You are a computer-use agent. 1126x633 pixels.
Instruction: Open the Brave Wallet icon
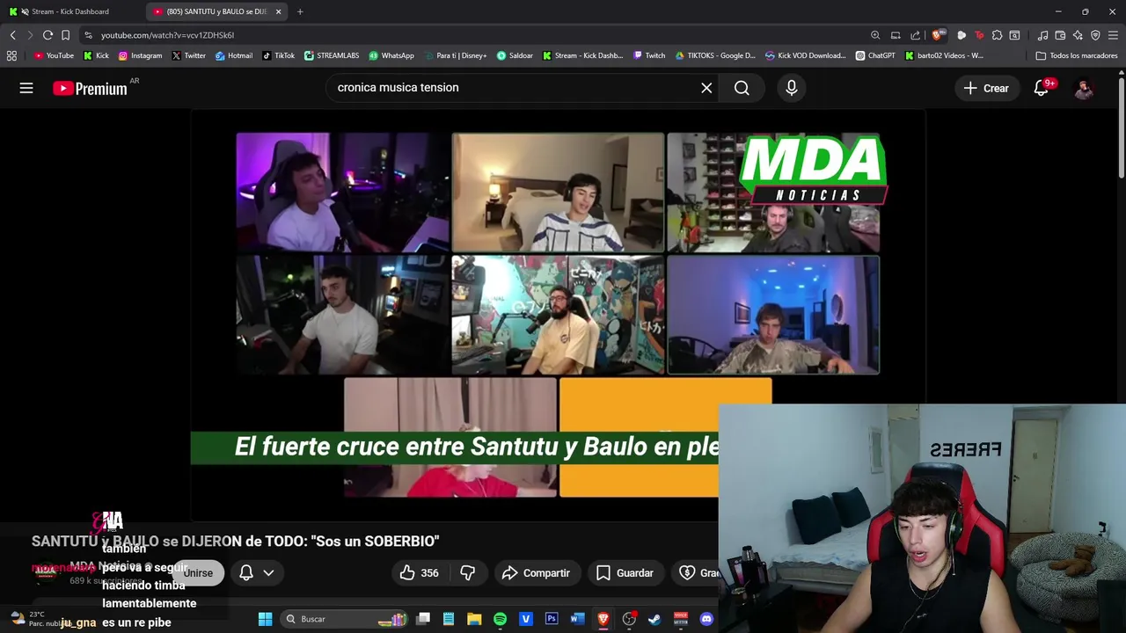(x=1060, y=35)
